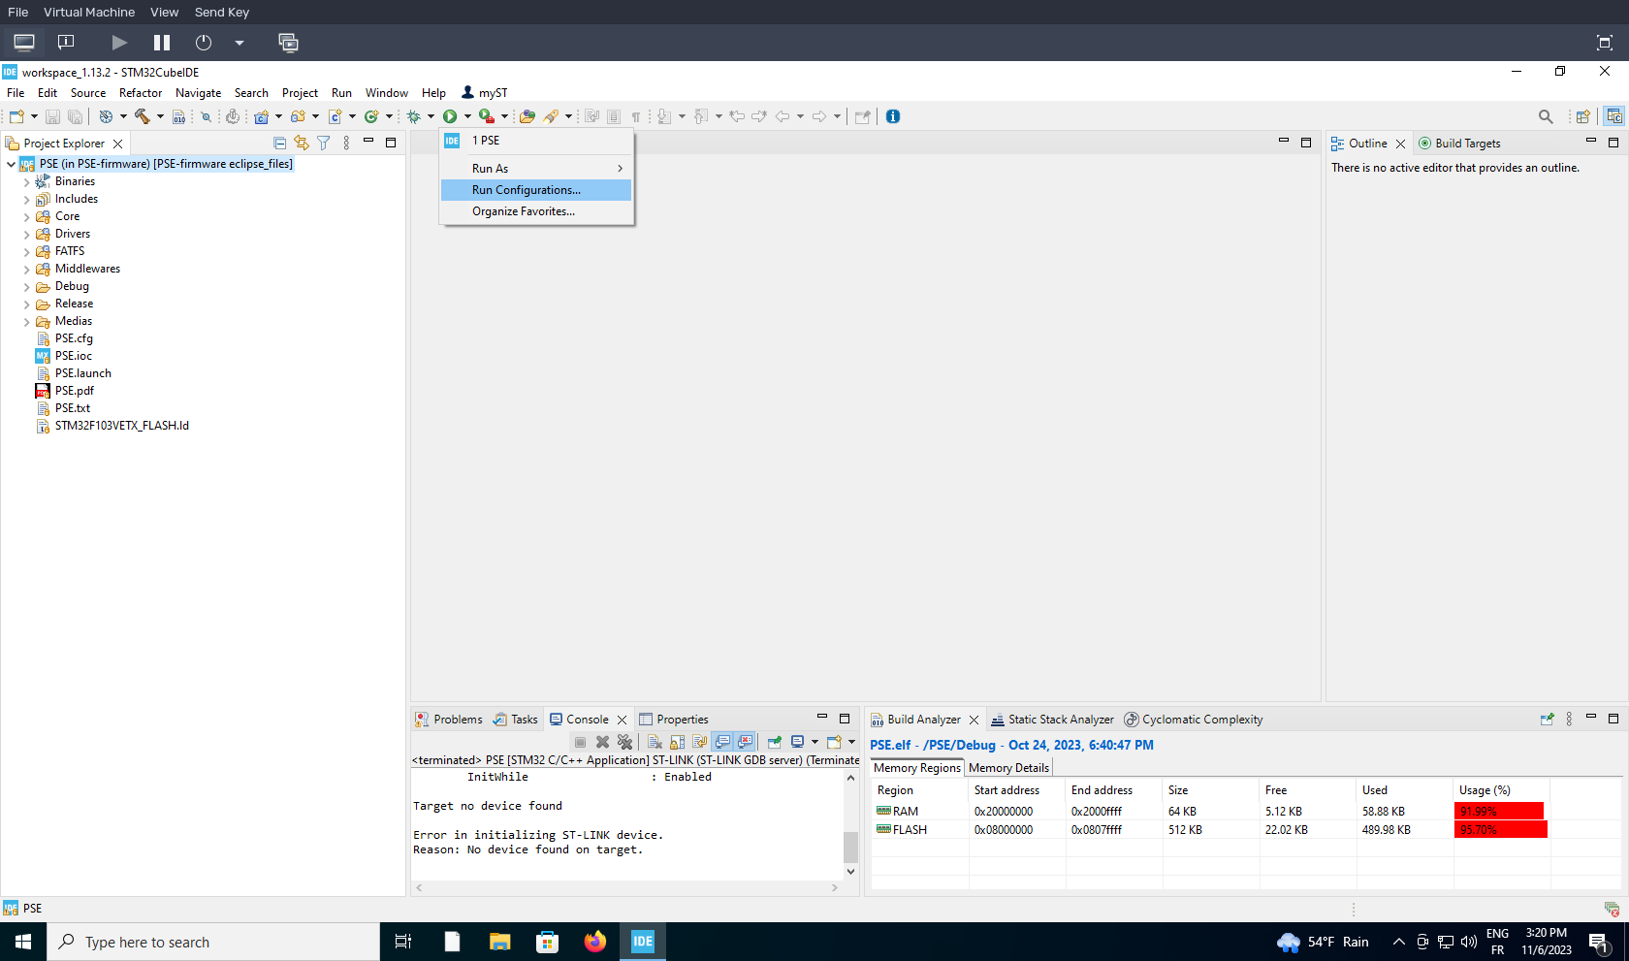This screenshot has width=1629, height=961.
Task: Click the filter funnel icon in Project Explorer
Action: tap(324, 143)
